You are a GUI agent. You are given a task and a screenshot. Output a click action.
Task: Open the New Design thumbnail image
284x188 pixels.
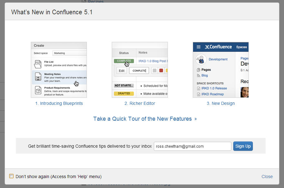point(221,70)
